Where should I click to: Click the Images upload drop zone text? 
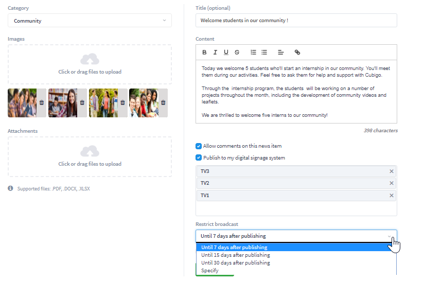pyautogui.click(x=90, y=72)
